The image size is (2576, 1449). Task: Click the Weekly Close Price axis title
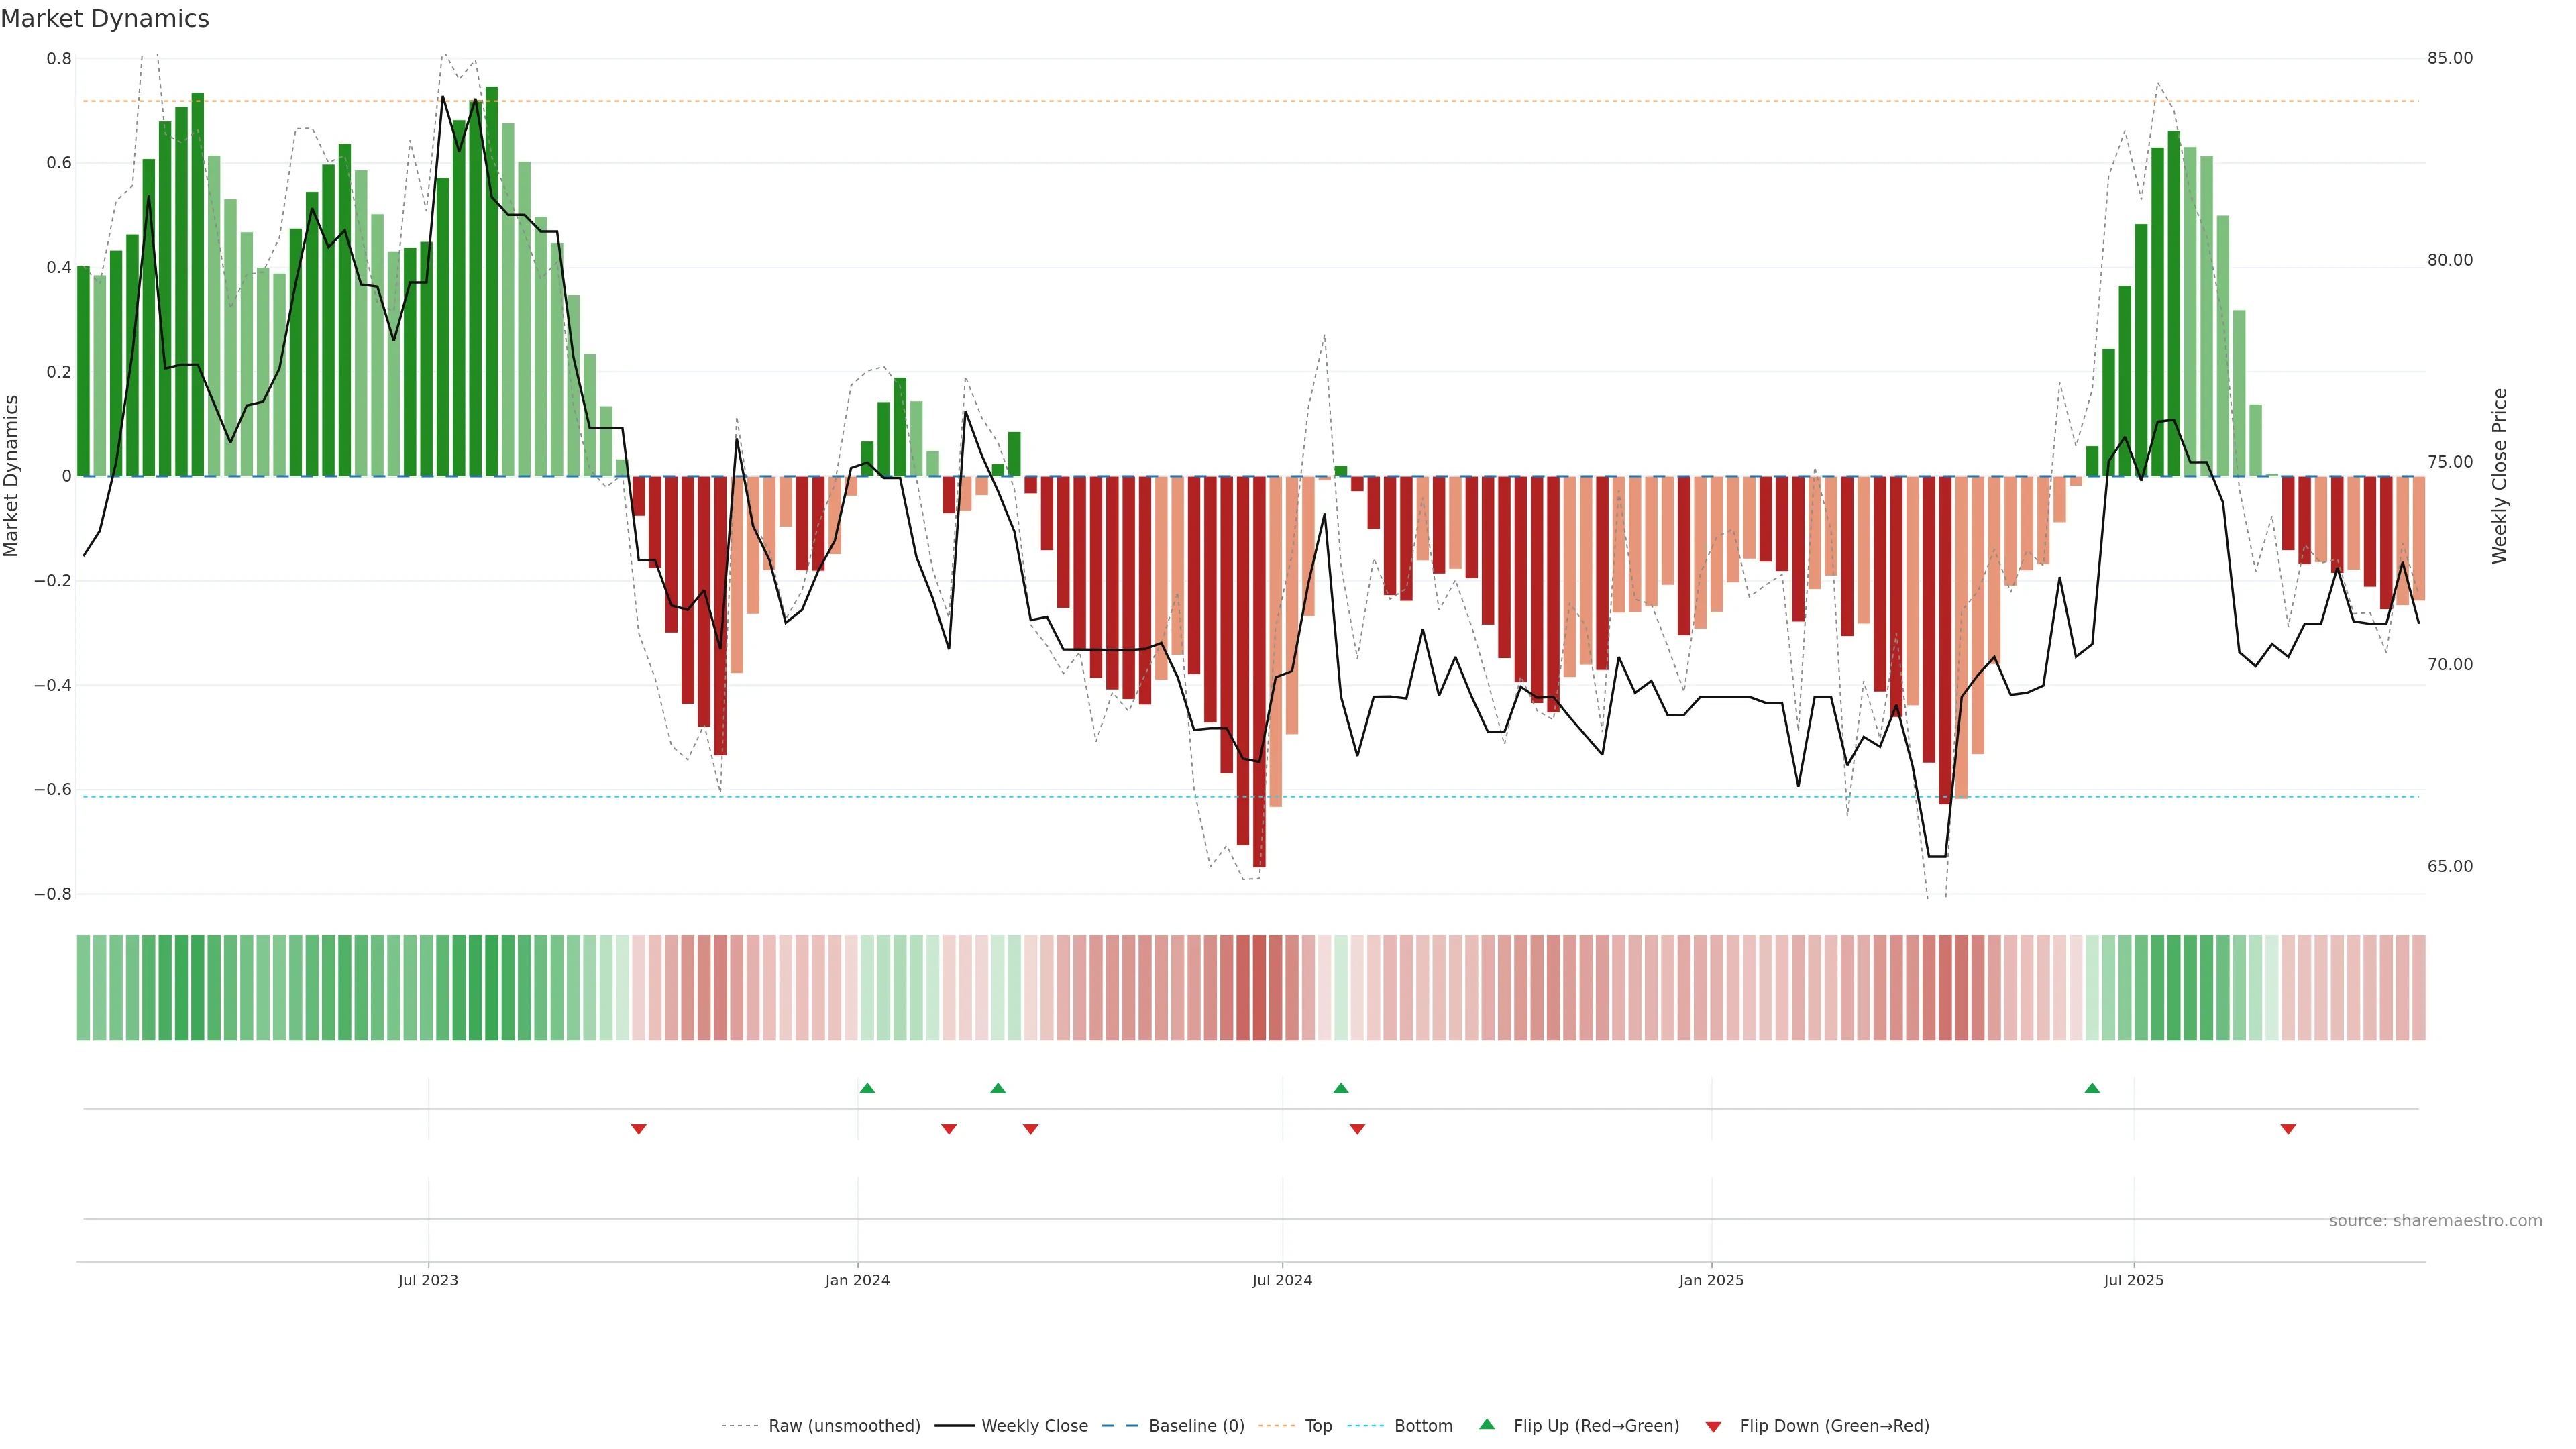click(x=2500, y=476)
